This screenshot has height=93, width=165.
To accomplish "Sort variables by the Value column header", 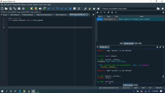I will pos(142,16).
